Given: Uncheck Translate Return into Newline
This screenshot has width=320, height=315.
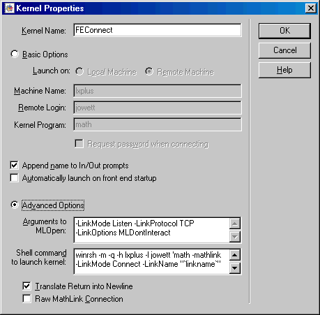Looking at the screenshot, I should point(26,286).
